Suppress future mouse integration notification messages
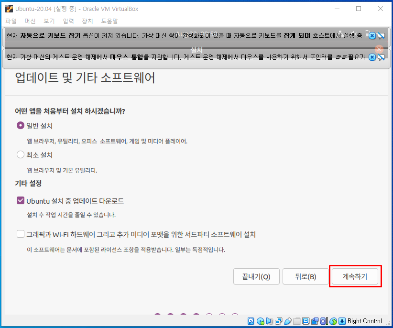Image resolution: width=393 pixels, height=328 pixels. (381, 57)
